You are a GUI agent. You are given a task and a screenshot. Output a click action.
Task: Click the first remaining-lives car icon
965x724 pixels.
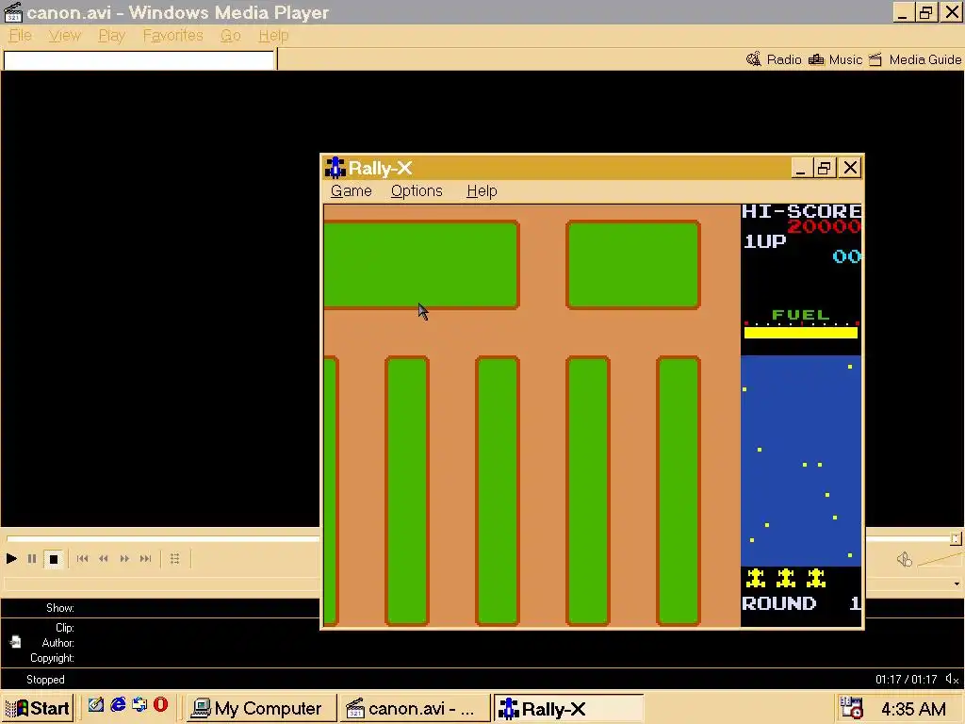tap(756, 579)
